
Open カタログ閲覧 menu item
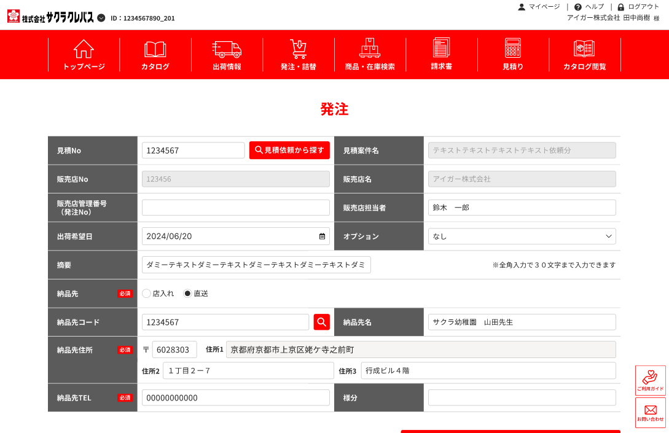click(x=584, y=55)
